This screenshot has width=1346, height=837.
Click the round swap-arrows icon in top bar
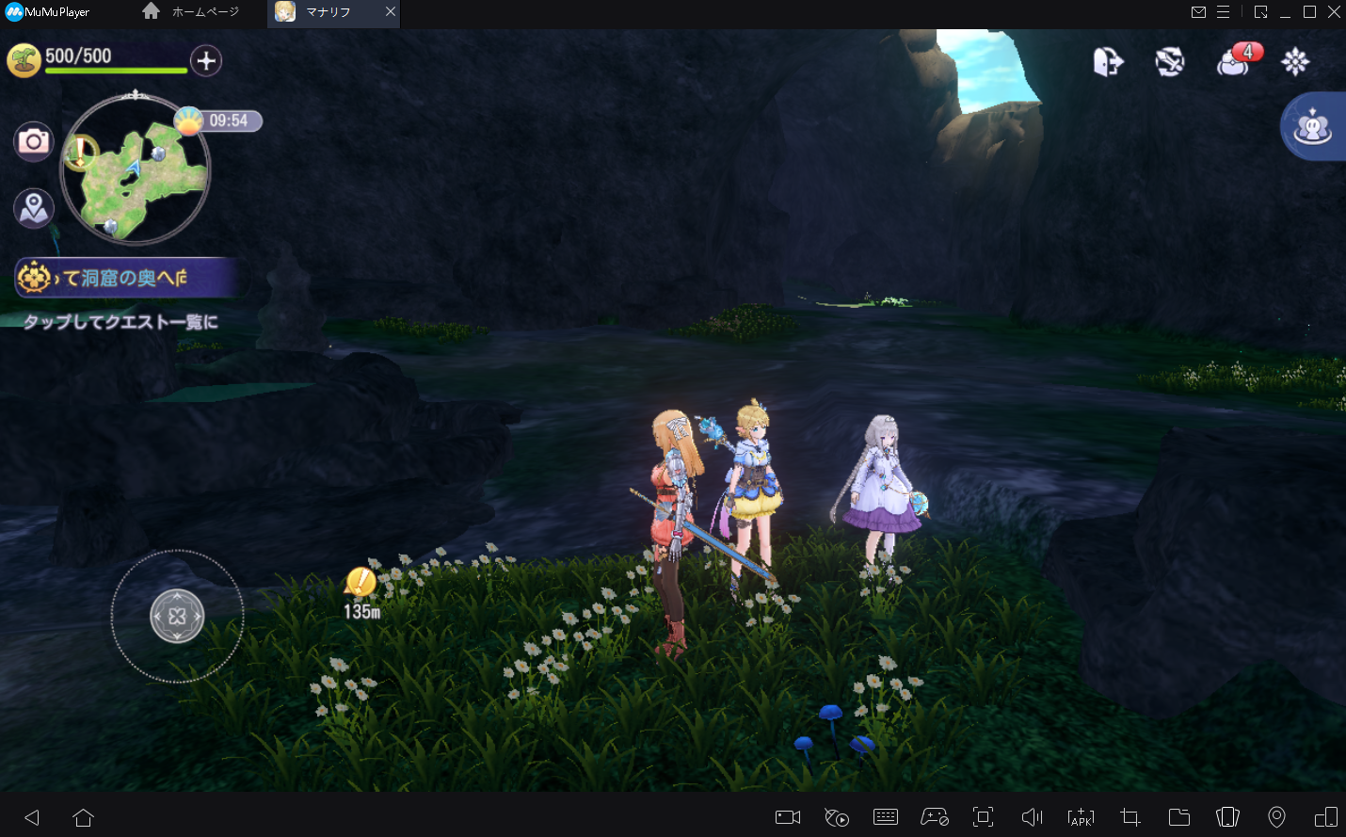tap(1170, 62)
